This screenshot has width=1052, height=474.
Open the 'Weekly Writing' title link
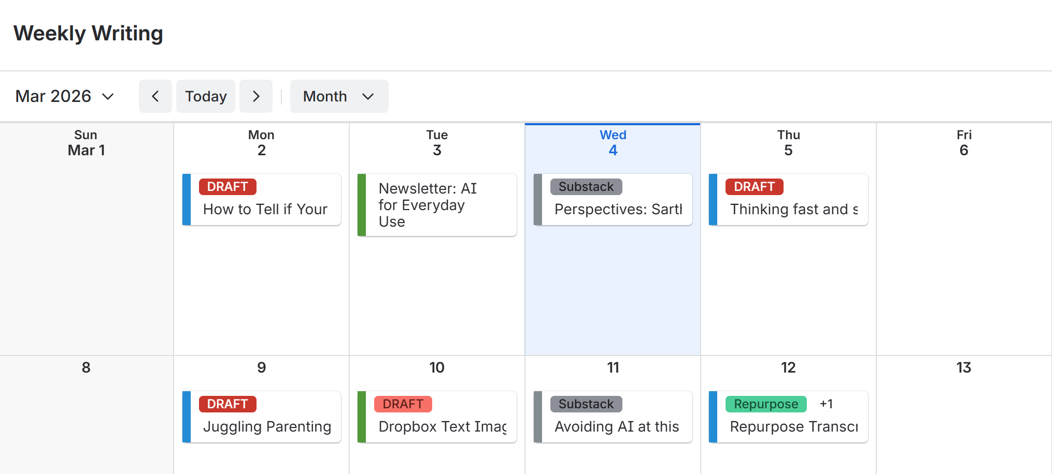89,33
